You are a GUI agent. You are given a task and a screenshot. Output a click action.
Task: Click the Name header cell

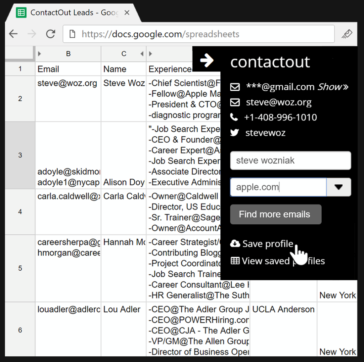pos(124,69)
